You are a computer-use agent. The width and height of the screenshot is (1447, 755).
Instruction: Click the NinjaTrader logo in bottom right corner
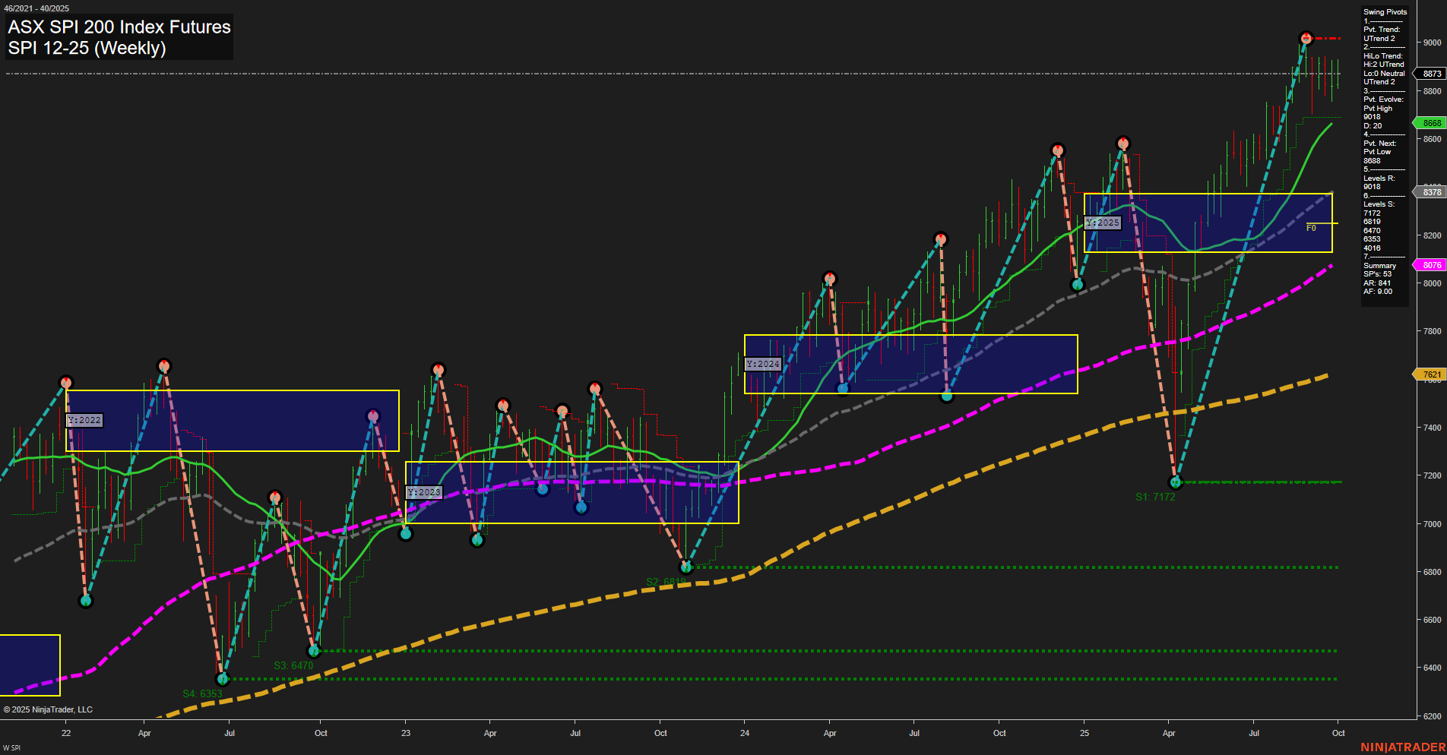click(x=1402, y=746)
